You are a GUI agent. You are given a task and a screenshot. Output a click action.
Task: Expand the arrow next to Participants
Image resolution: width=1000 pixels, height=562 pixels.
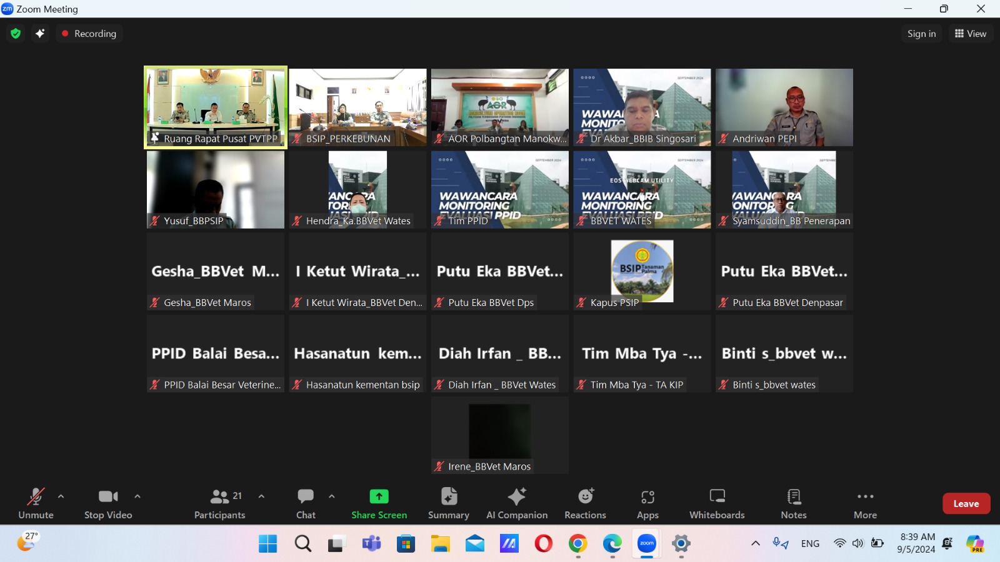[261, 496]
